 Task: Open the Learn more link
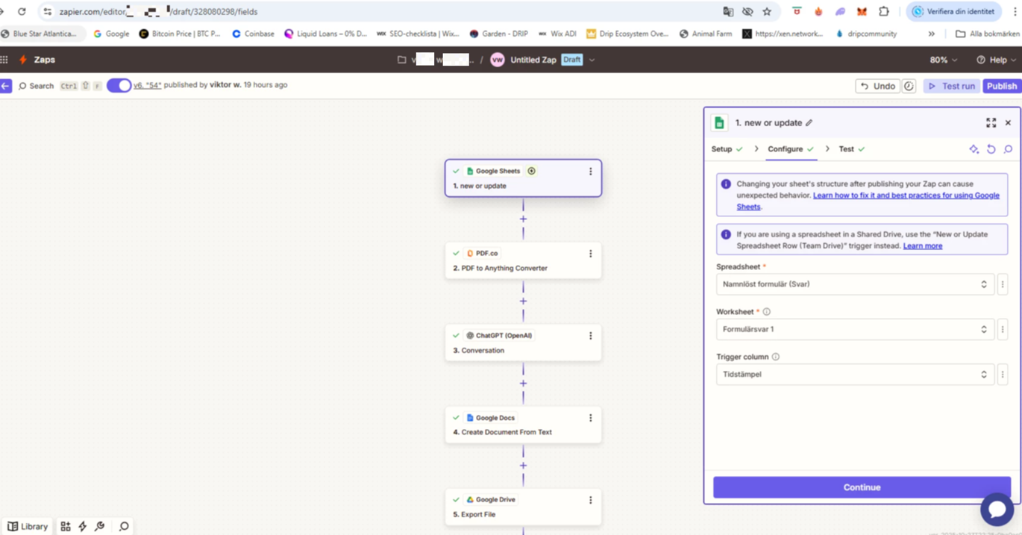(x=922, y=245)
